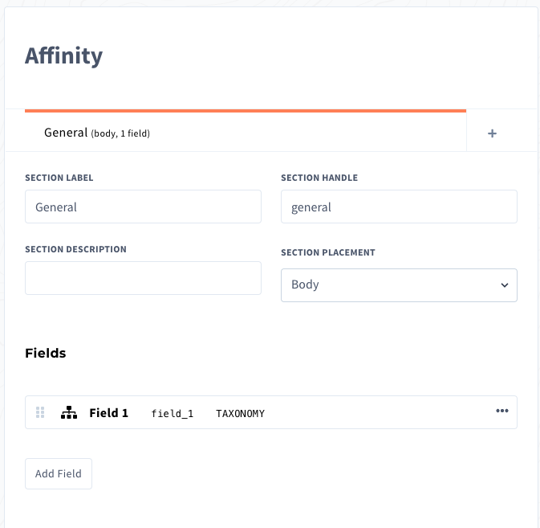Focus the Section Label input field
The image size is (540, 528).
tap(143, 207)
